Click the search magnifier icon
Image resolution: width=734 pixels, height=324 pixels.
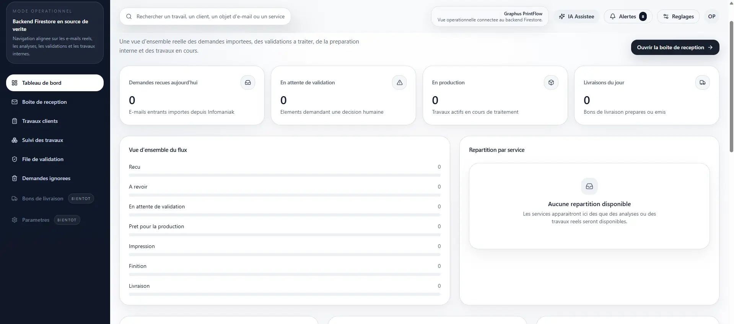[x=129, y=16]
